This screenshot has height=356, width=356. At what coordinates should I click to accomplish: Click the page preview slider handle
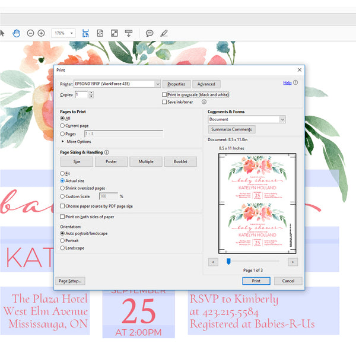[228, 261]
